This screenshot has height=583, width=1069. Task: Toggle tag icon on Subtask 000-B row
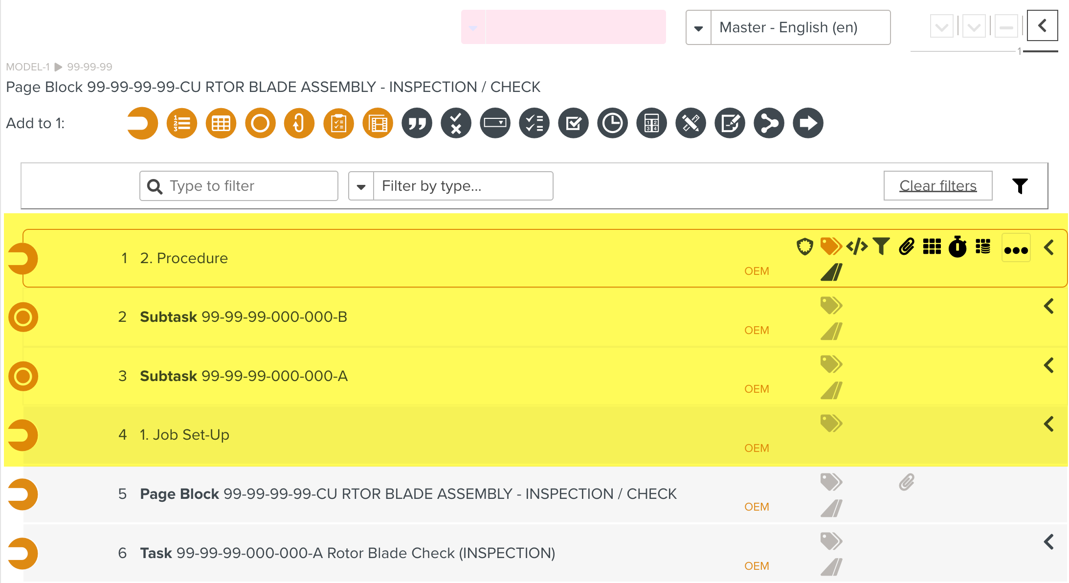(831, 306)
